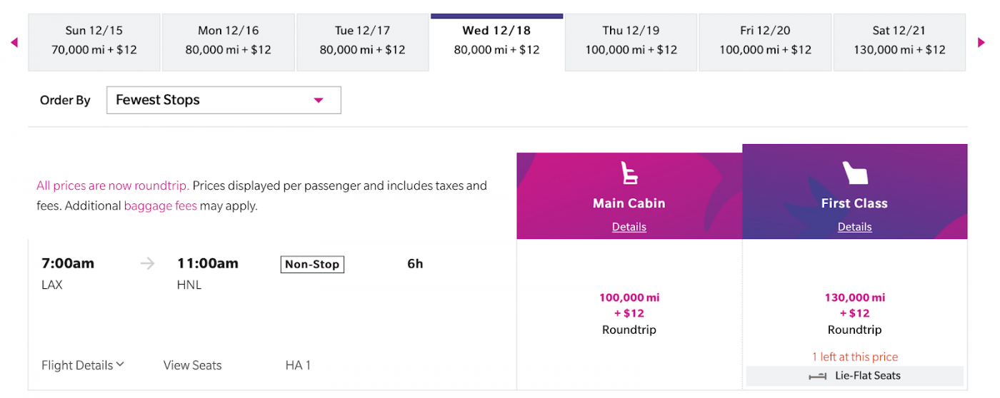
Task: Click View Seats link
Action: pos(192,365)
